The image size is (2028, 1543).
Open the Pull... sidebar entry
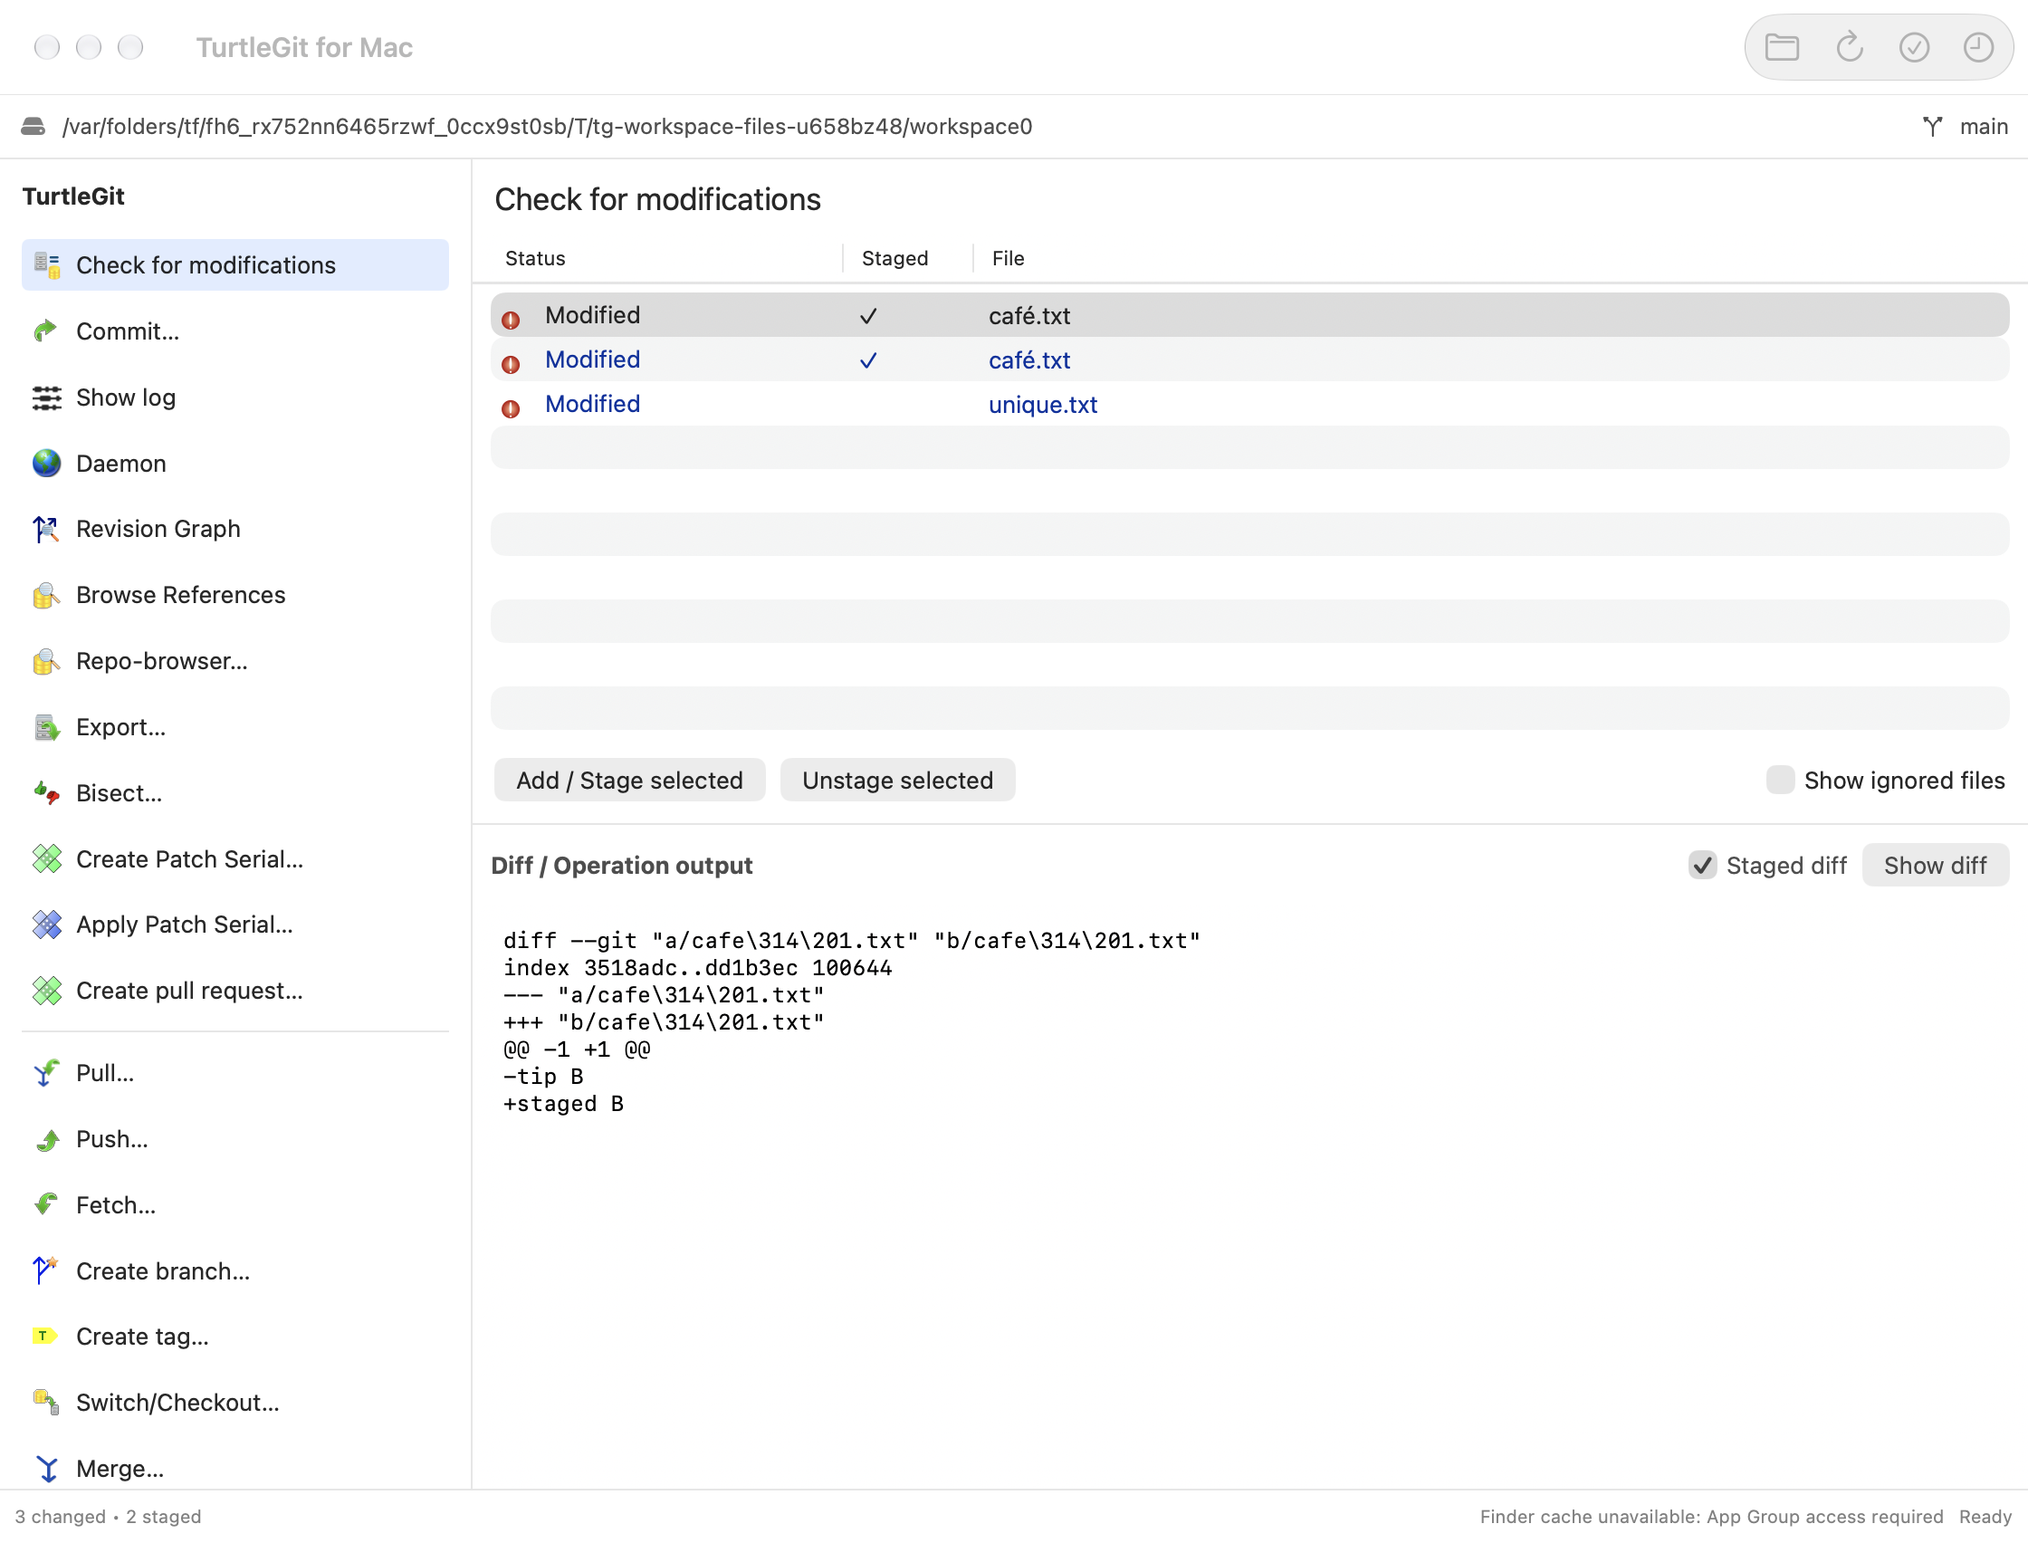coord(235,1073)
